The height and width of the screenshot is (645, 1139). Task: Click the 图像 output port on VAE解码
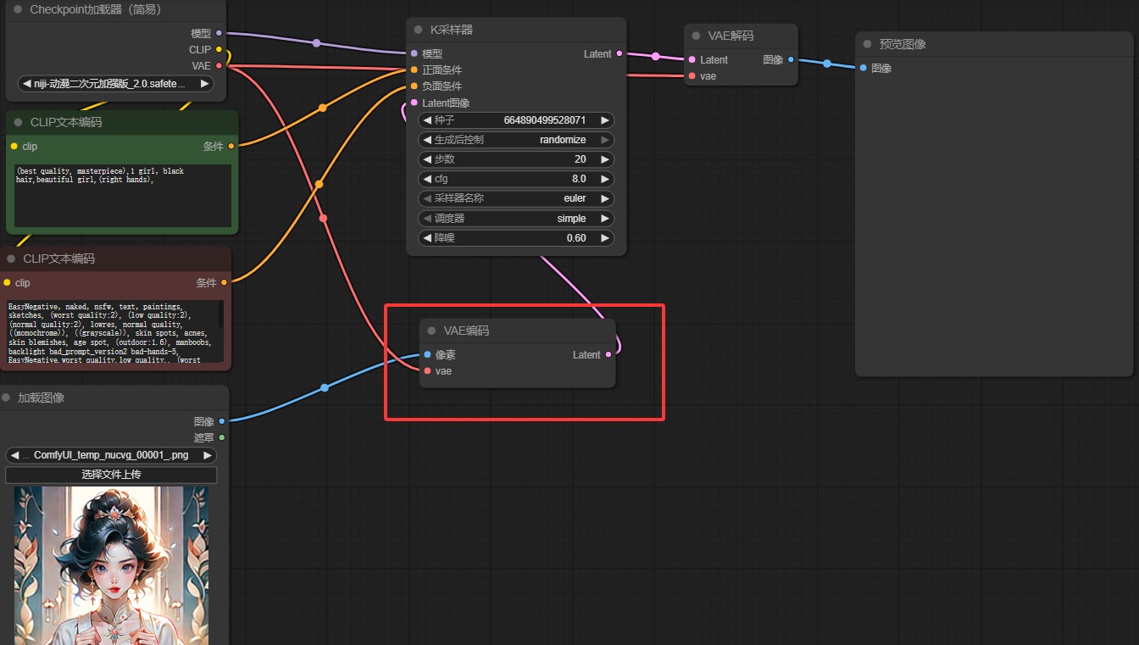click(791, 59)
